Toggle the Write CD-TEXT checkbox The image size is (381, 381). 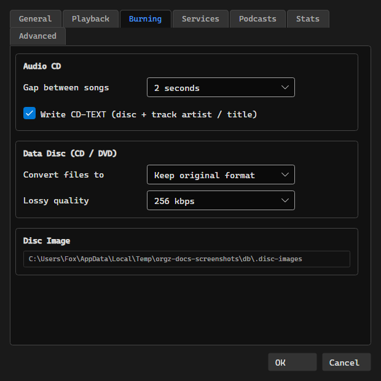coord(29,113)
